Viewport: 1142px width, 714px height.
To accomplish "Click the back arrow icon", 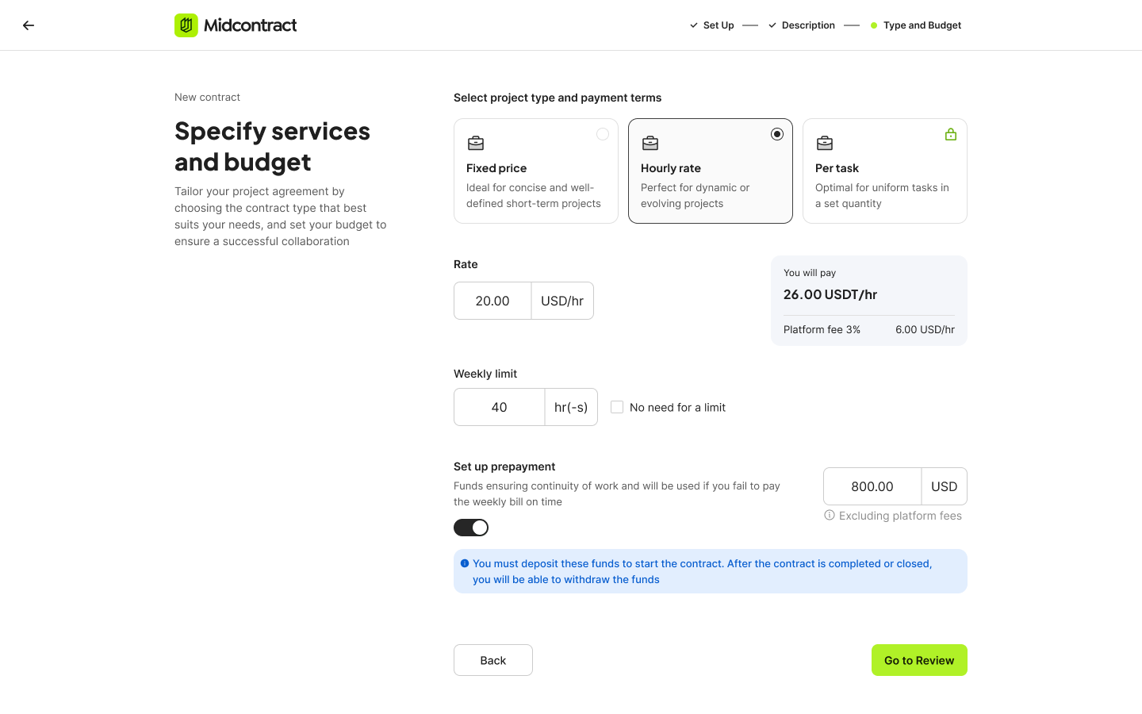I will click(29, 25).
